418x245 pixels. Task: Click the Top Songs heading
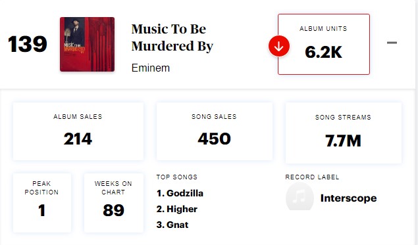(x=176, y=177)
